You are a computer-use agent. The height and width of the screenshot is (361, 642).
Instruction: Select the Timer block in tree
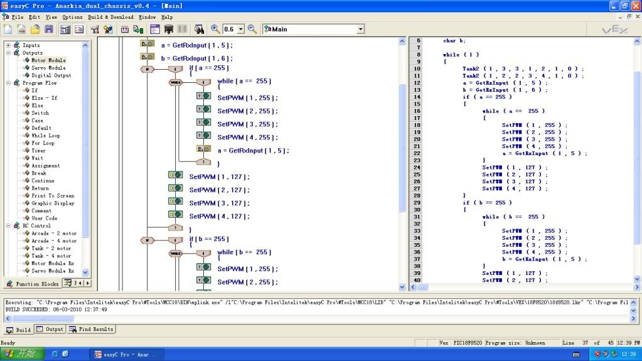click(x=38, y=151)
